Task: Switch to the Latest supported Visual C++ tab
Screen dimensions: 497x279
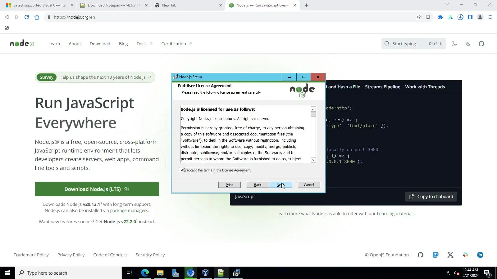Action: point(40,5)
